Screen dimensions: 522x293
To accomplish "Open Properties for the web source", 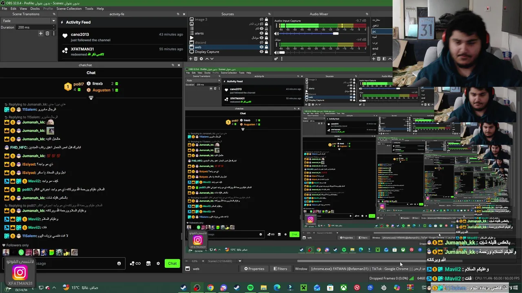I will [x=254, y=269].
